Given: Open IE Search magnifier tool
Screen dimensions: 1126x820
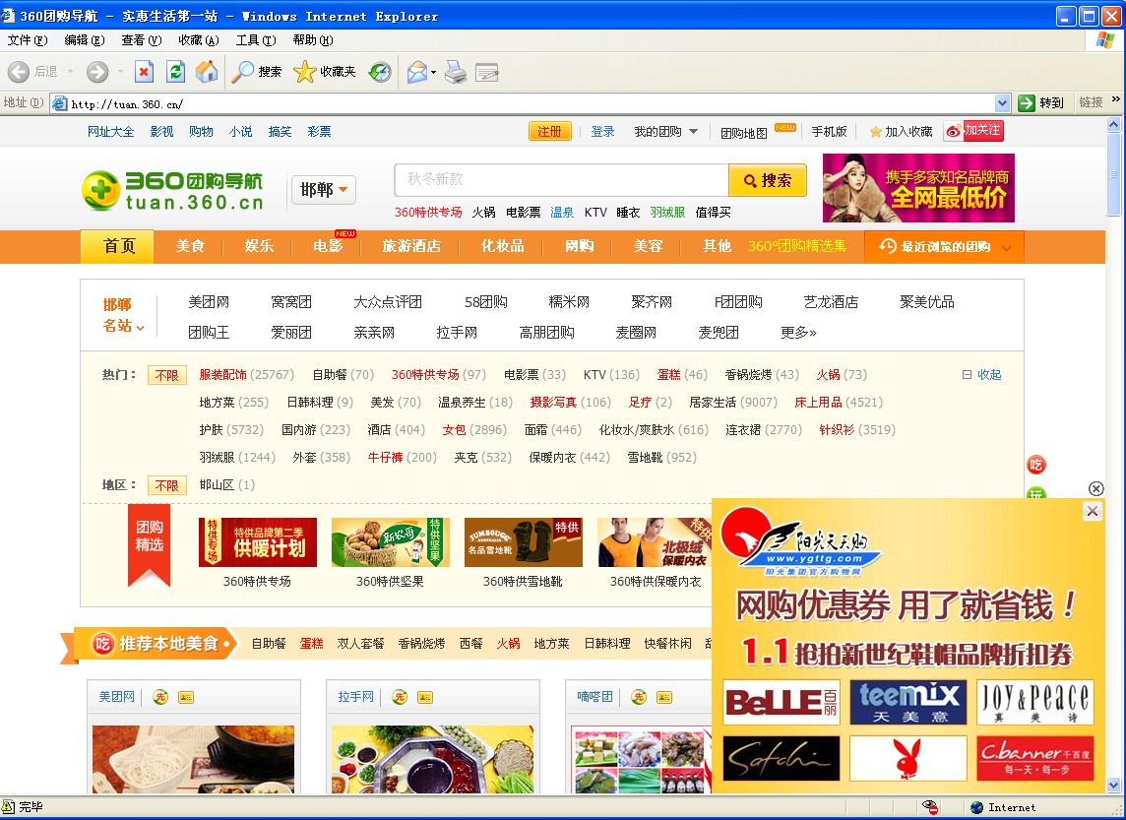Looking at the screenshot, I should click(256, 72).
